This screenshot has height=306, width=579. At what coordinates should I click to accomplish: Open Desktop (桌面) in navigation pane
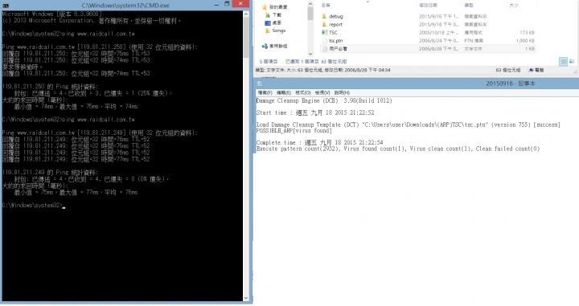point(277,22)
